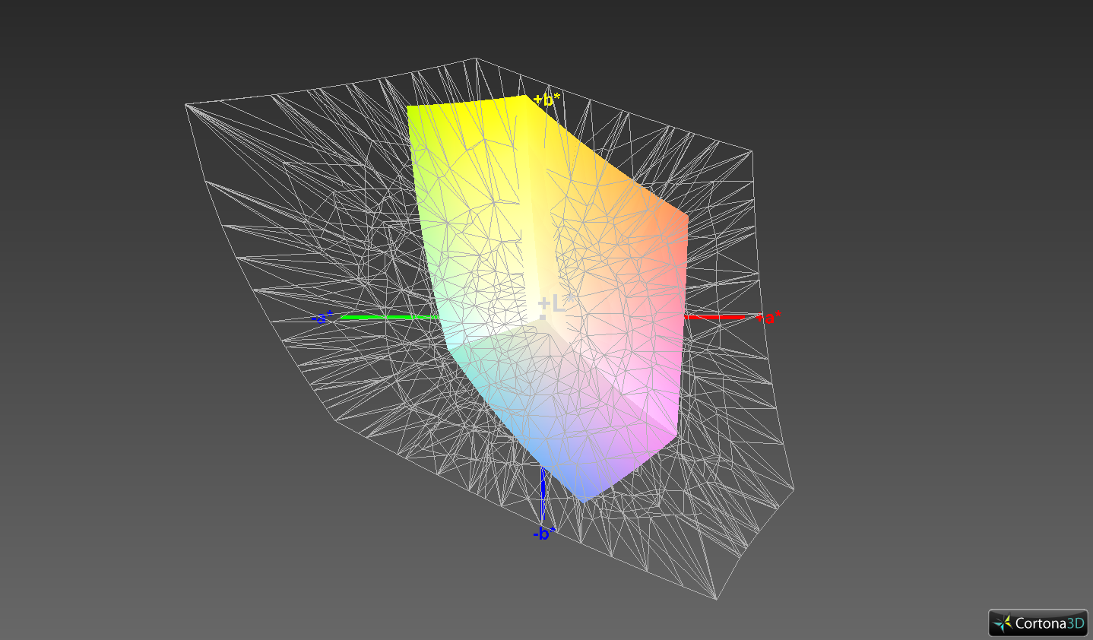Click the +b* axis label

tap(547, 100)
